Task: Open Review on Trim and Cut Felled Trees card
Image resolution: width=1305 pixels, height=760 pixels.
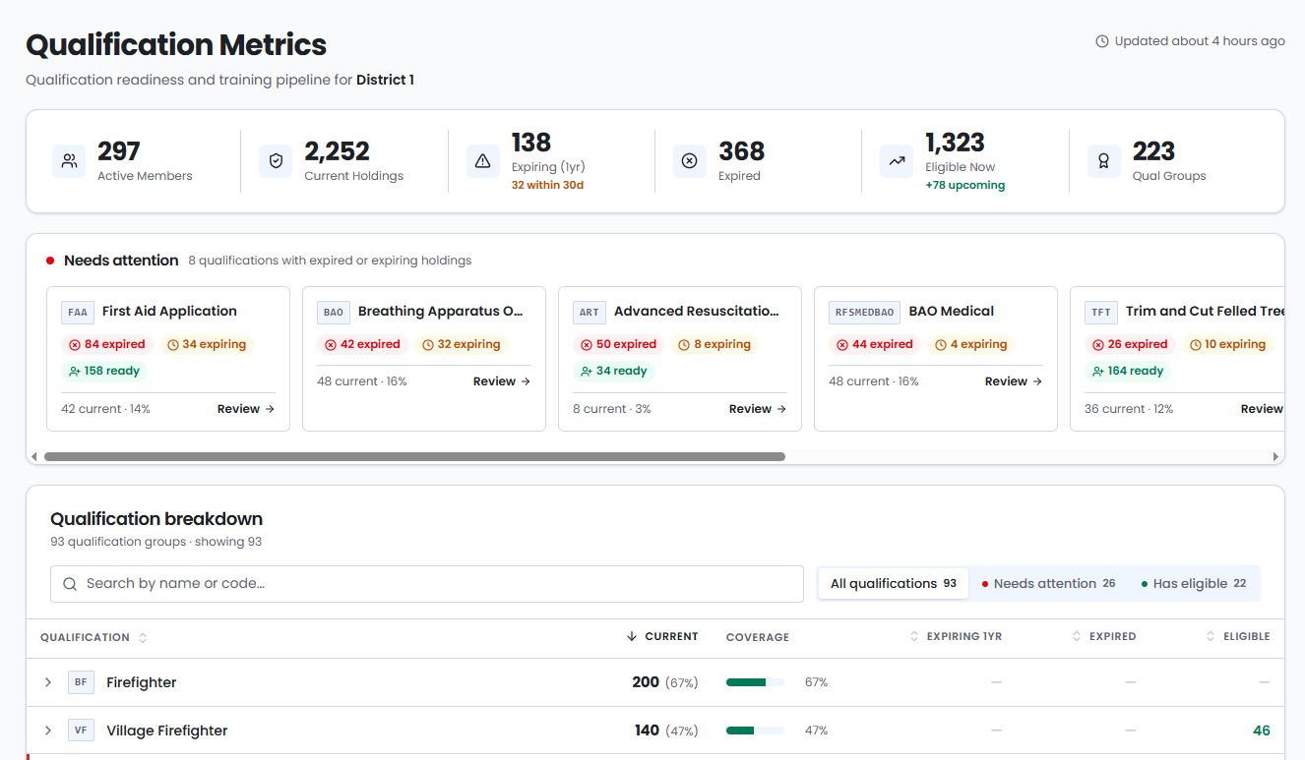Action: 1262,409
